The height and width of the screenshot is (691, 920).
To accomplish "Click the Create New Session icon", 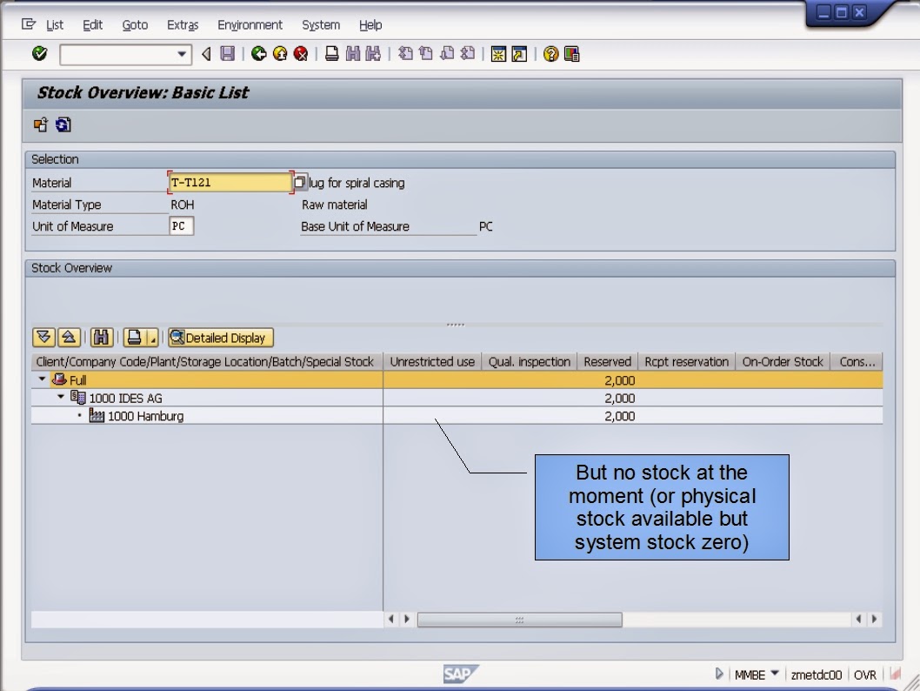I will tap(499, 54).
